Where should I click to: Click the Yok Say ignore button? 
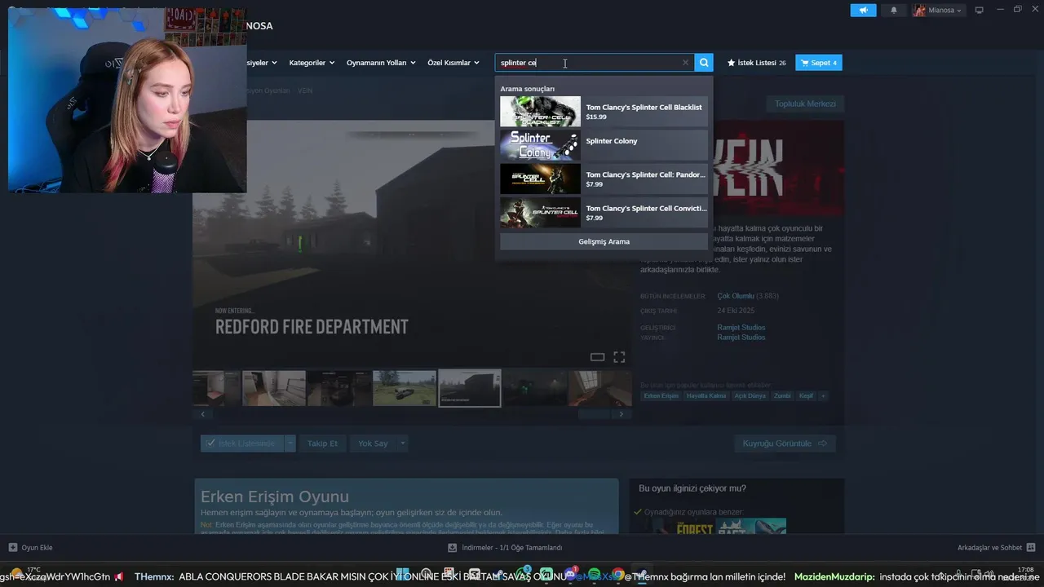click(373, 444)
